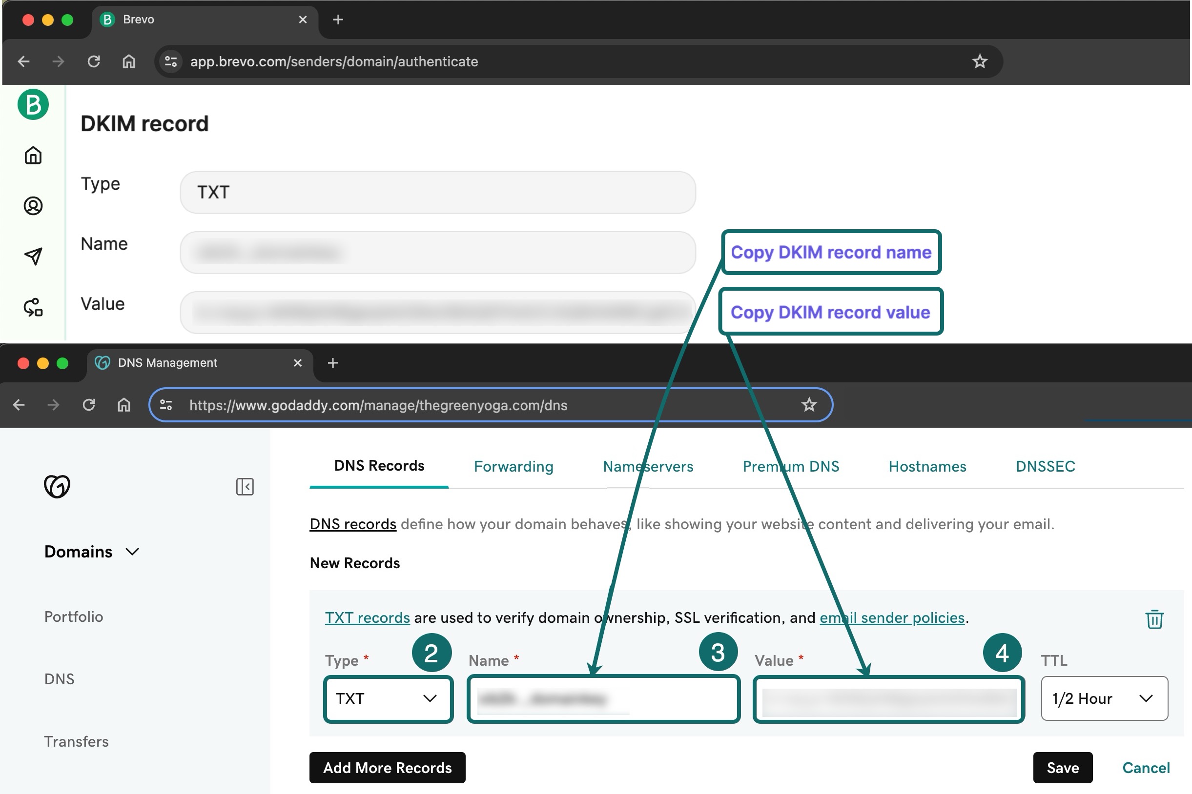
Task: Switch to the Hostnames tab
Action: click(x=927, y=466)
